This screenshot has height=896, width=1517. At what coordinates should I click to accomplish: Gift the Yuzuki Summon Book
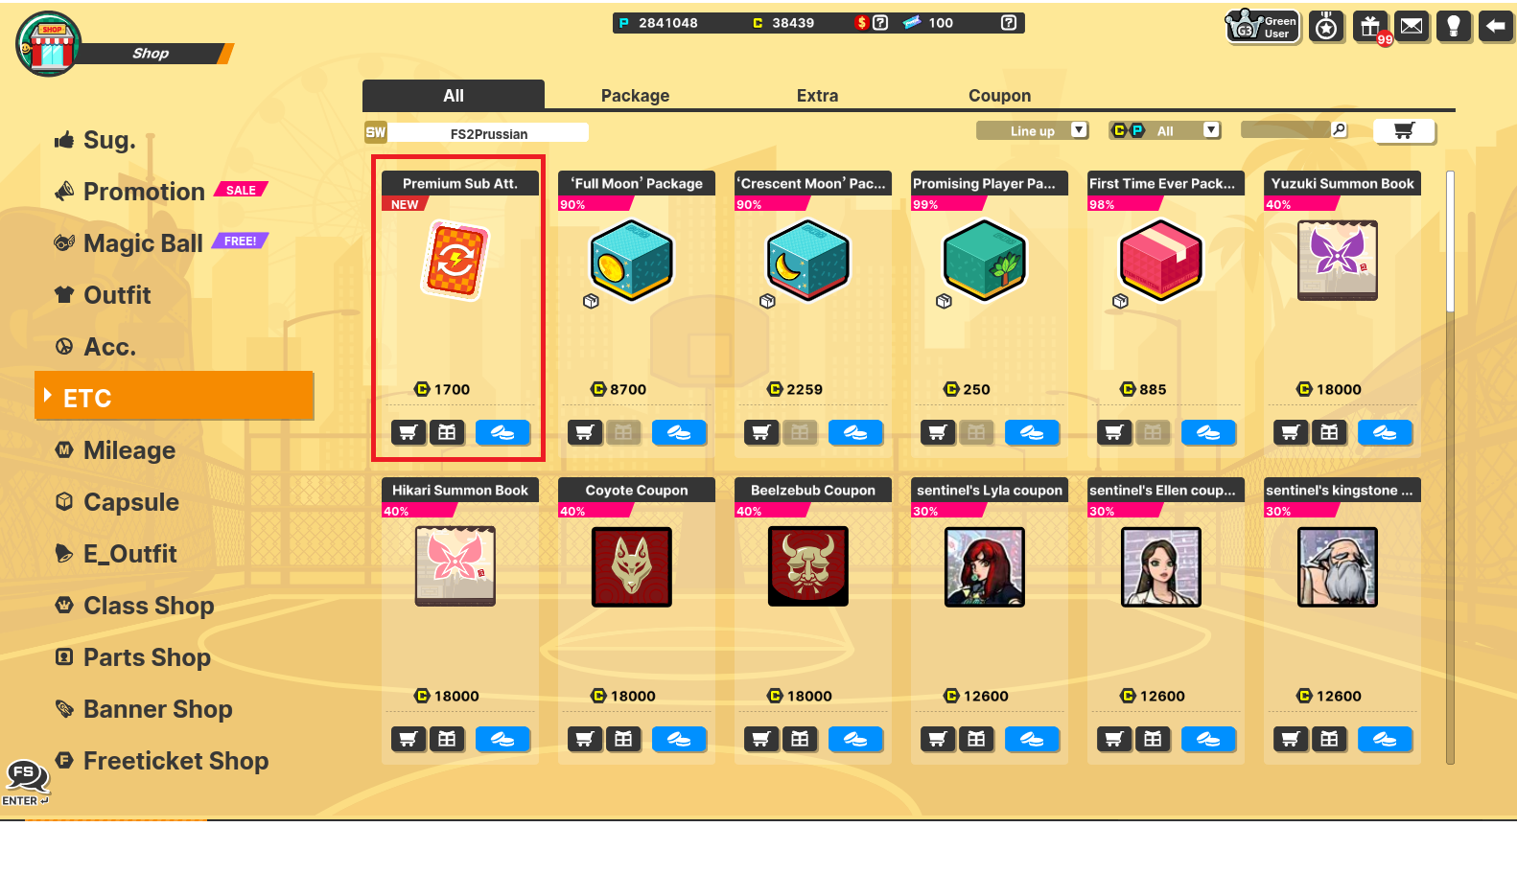tap(1329, 432)
